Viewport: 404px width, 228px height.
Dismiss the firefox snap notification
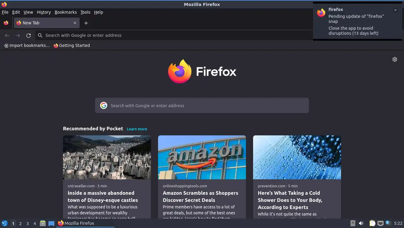[395, 10]
